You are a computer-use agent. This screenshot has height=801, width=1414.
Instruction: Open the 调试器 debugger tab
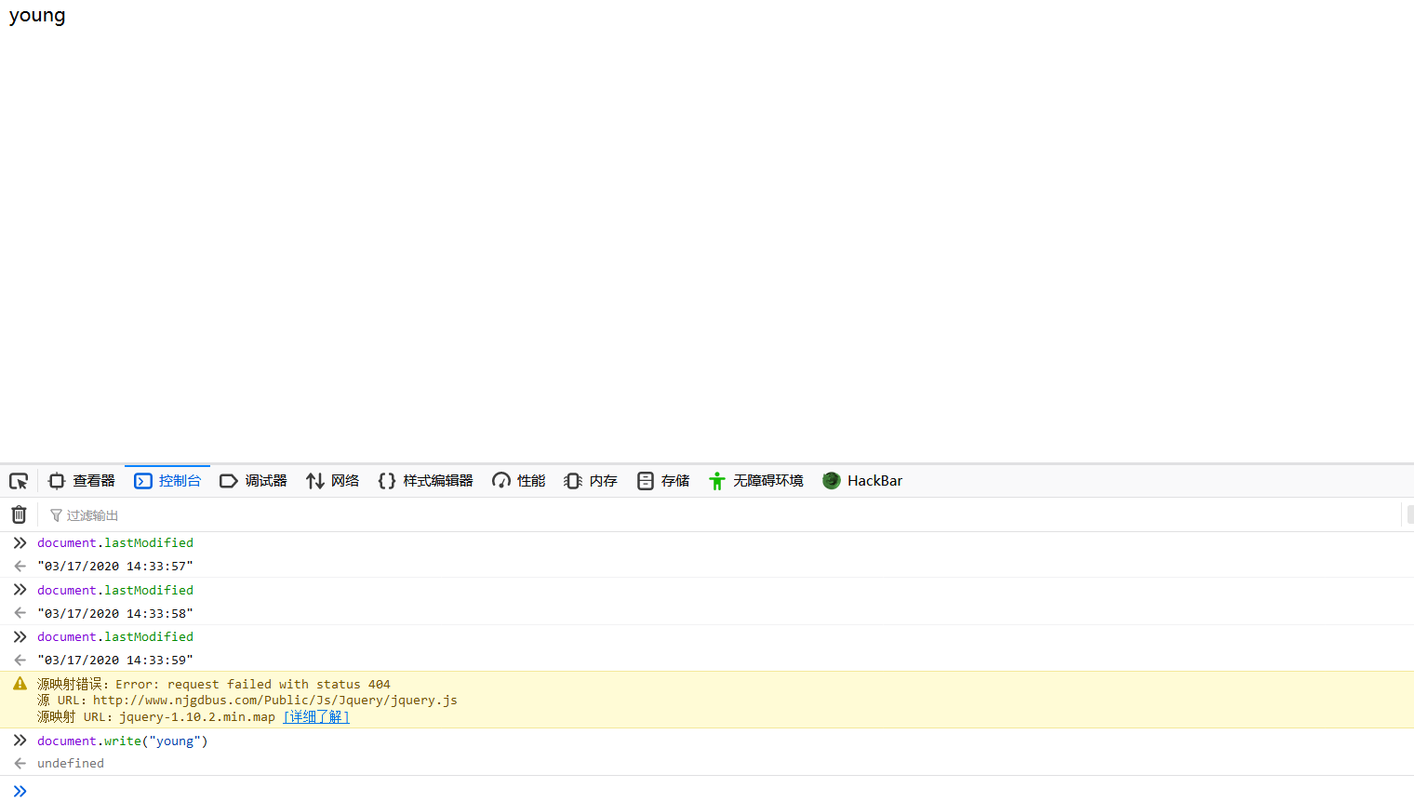pyautogui.click(x=254, y=481)
